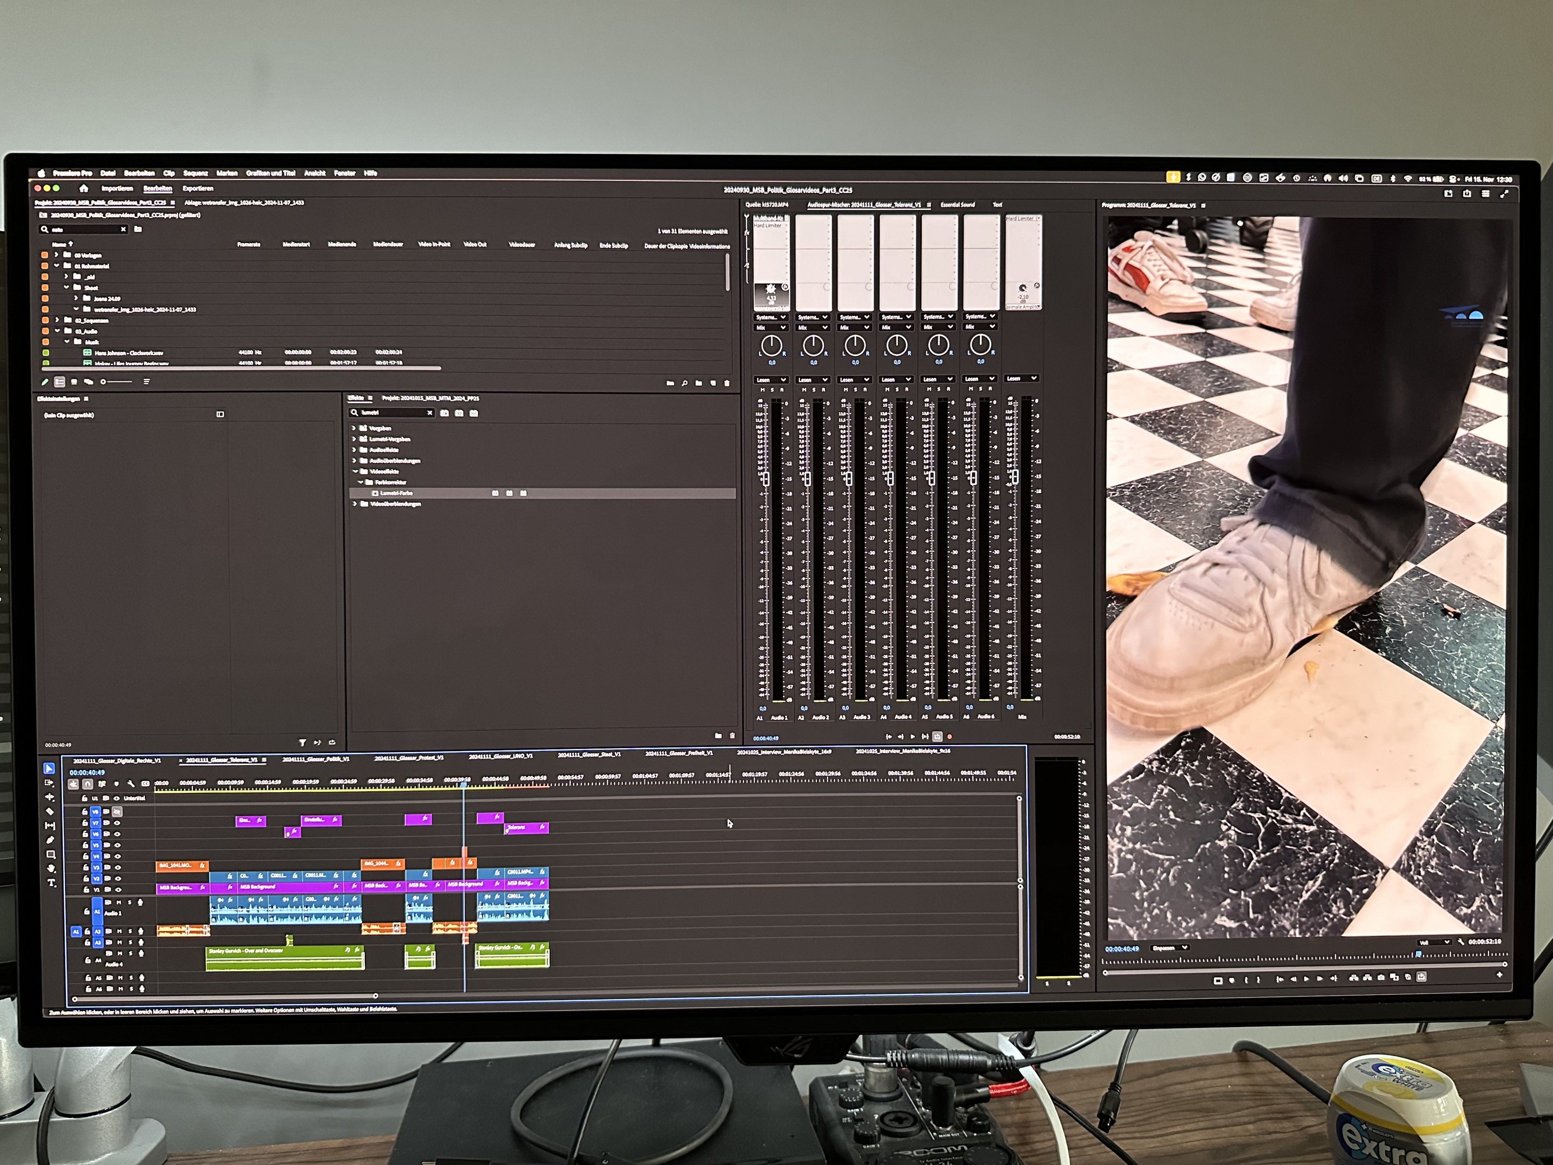Add a marker in the Program monitor
The height and width of the screenshot is (1165, 1553).
[x=1231, y=980]
